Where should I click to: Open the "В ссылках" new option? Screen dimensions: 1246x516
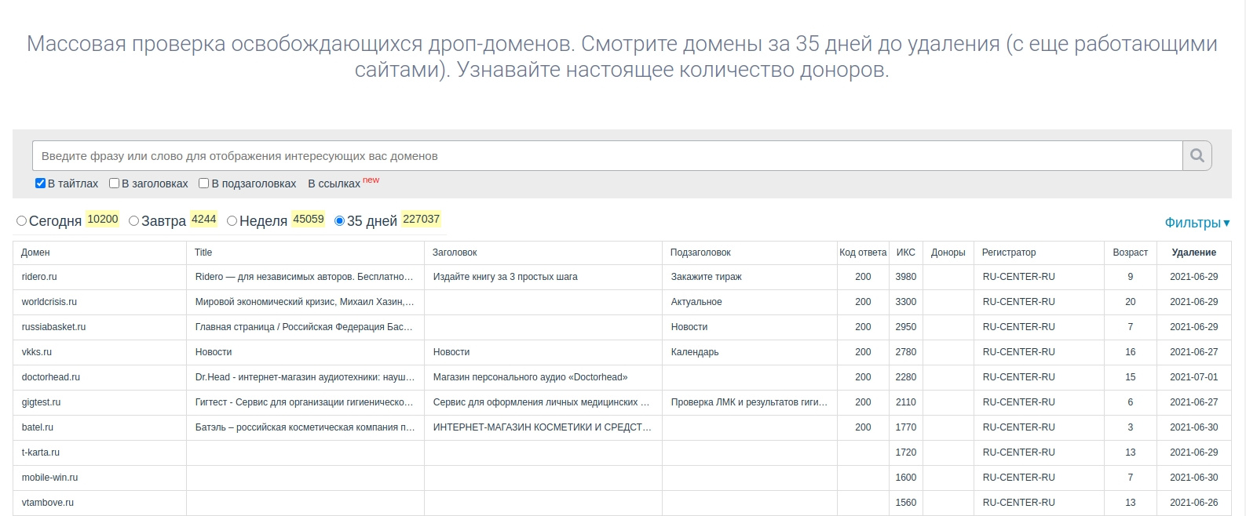[x=334, y=184]
